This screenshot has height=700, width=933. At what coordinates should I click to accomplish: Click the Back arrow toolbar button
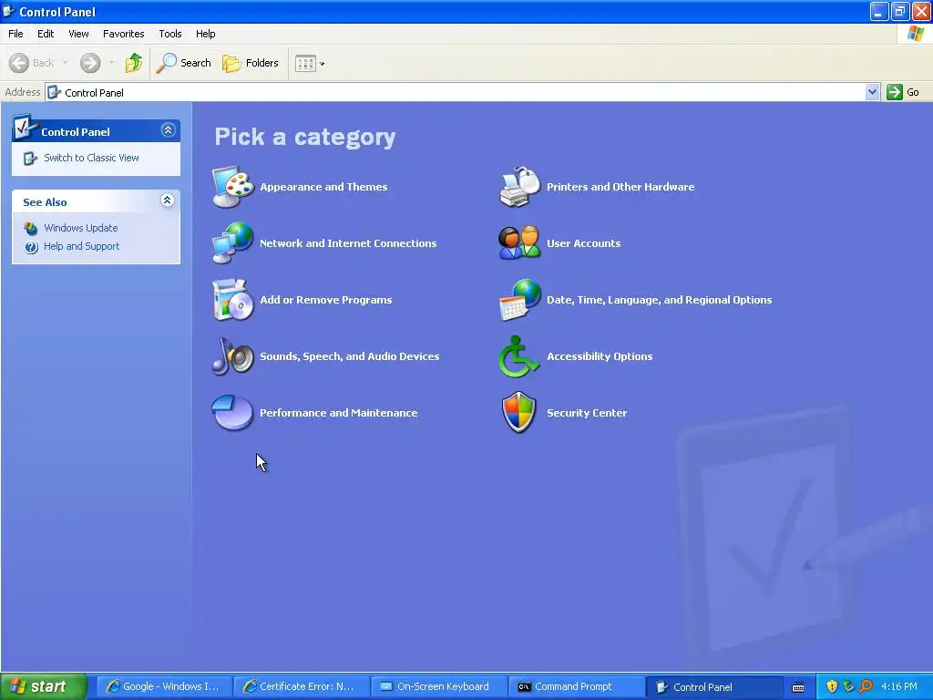31,63
